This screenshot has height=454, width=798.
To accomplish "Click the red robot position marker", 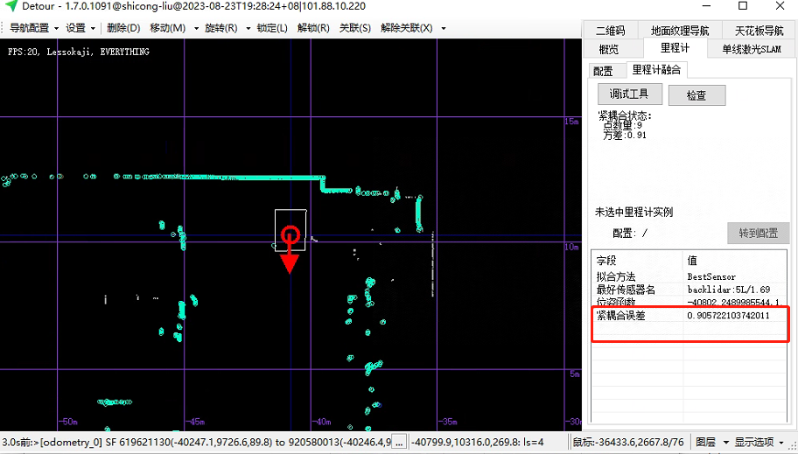I will pyautogui.click(x=290, y=234).
